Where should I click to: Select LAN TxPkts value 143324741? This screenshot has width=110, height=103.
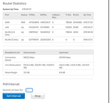pyautogui.click(x=34, y=27)
